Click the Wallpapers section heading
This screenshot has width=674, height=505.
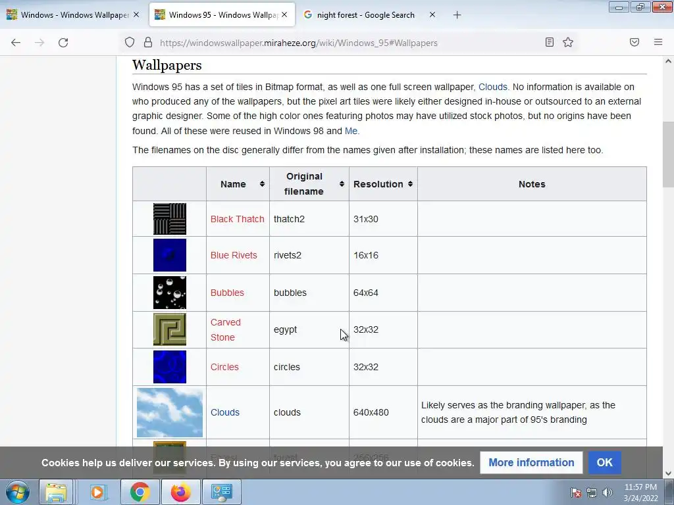[x=167, y=65]
